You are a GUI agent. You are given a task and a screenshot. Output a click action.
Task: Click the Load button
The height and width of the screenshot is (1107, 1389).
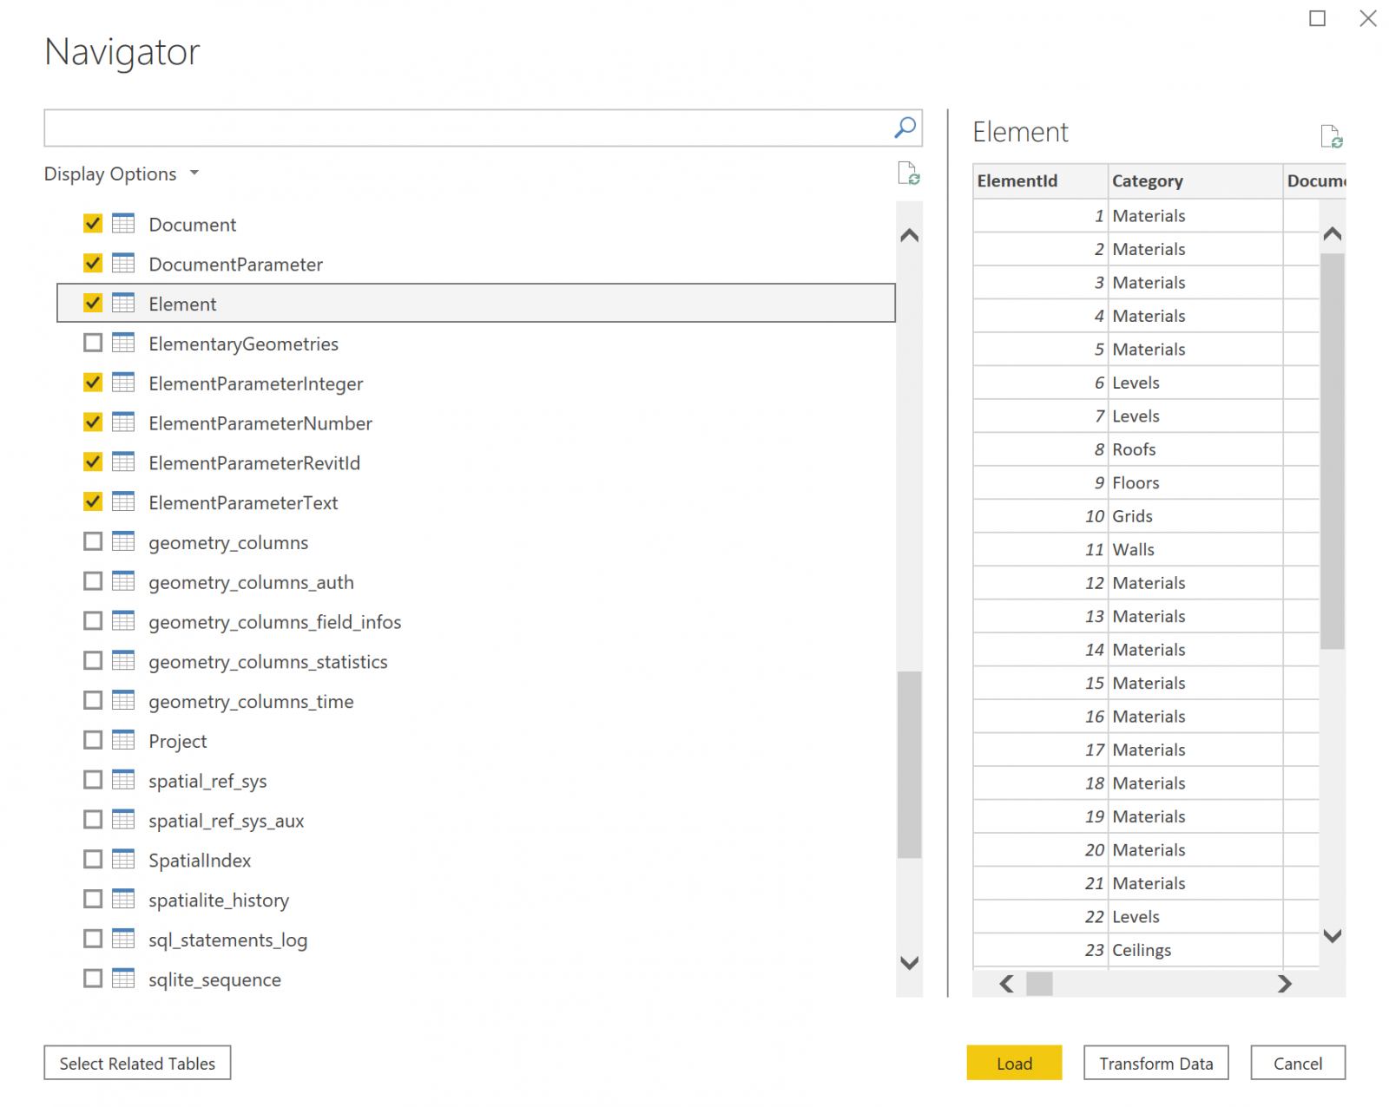(1013, 1063)
